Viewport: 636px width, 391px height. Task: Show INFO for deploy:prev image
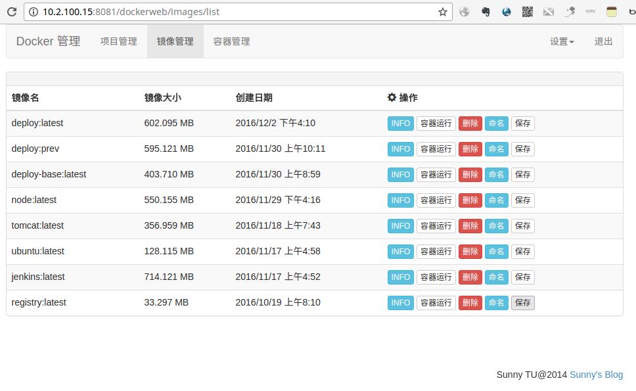401,149
